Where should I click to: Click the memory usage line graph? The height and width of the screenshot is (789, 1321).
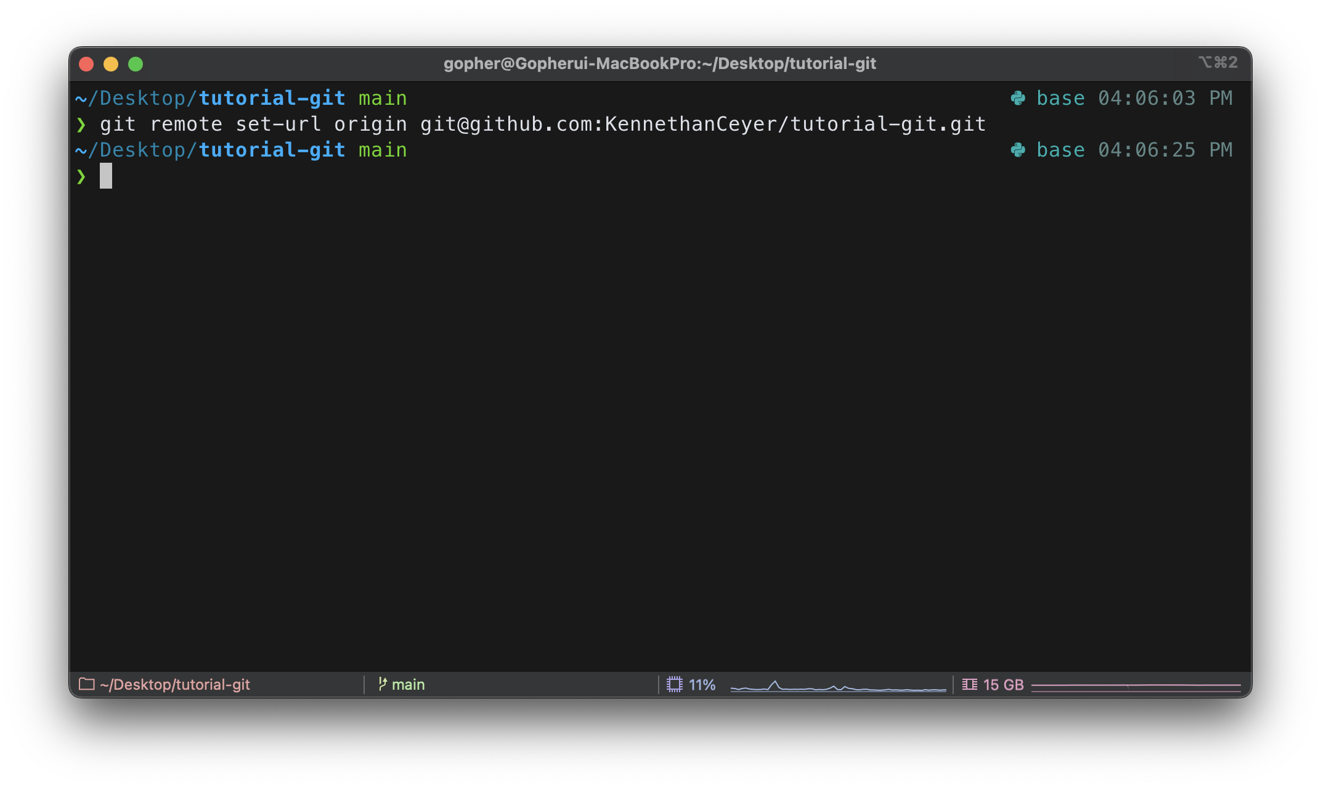click(x=1136, y=686)
